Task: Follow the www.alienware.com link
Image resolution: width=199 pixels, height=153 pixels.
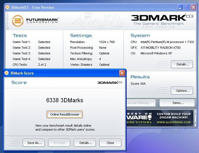Action: (x=174, y=122)
